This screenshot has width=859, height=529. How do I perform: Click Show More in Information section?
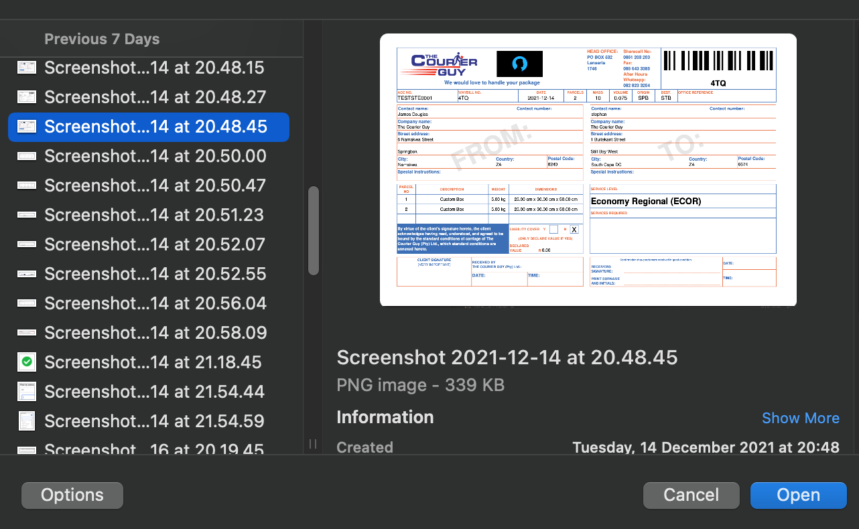tap(801, 418)
